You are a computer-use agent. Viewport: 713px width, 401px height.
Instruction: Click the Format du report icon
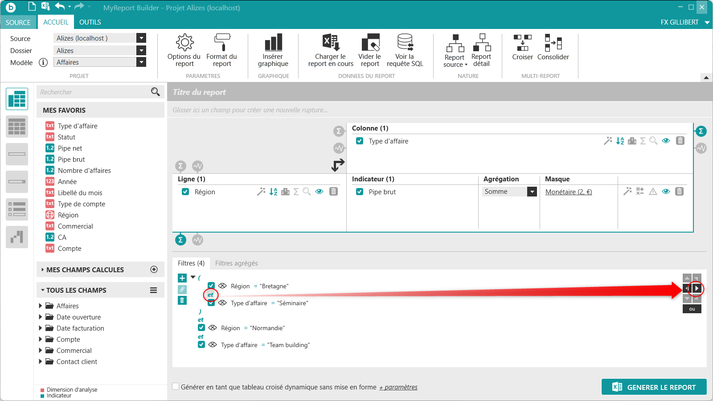222,43
